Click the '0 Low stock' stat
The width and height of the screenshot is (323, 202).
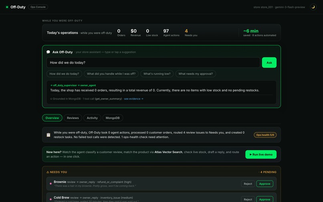pyautogui.click(x=152, y=32)
